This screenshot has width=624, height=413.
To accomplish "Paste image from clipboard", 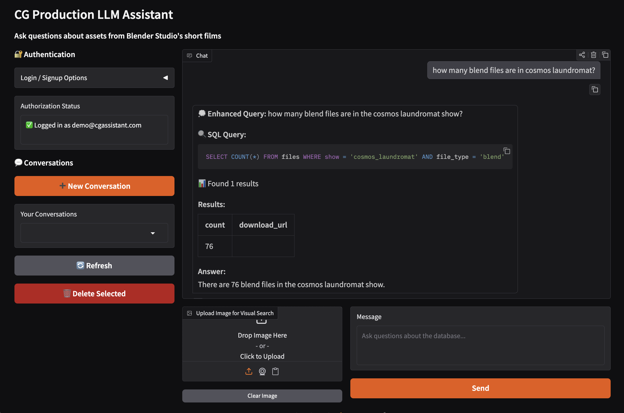I will click(275, 371).
